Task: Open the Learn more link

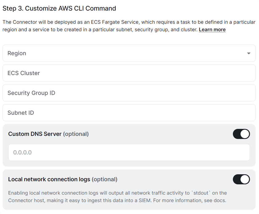Action: pyautogui.click(x=212, y=30)
